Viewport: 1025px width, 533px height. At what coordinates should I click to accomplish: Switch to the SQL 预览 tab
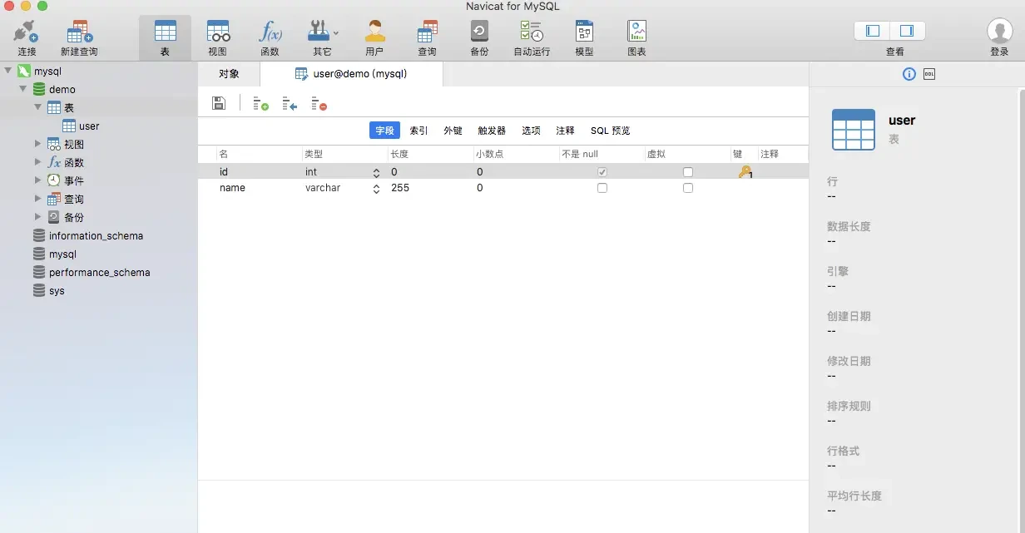click(610, 131)
